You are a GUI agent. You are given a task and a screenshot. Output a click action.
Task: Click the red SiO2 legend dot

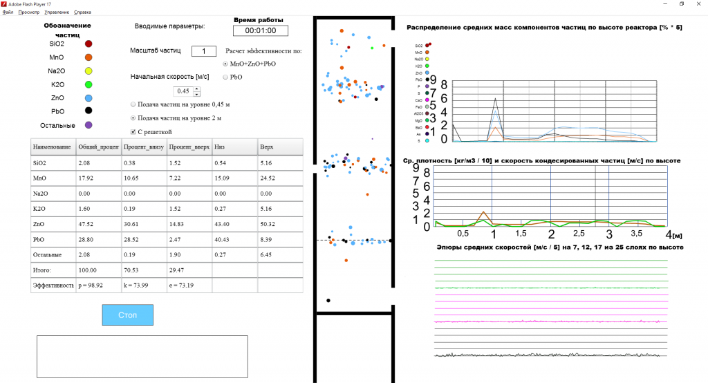[88, 44]
